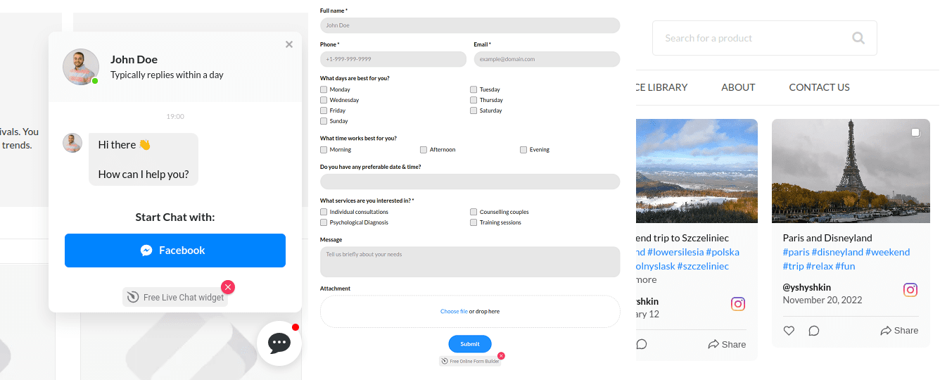Click the Hi there chat message bubble
This screenshot has height=380, width=940.
(144, 160)
